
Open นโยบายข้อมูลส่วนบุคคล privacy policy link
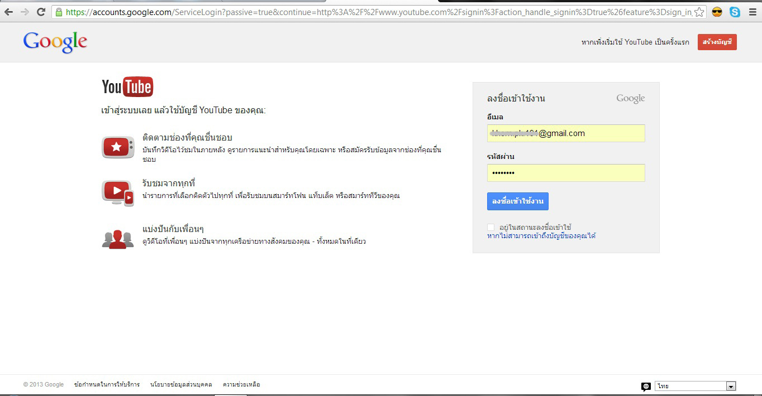[181, 384]
